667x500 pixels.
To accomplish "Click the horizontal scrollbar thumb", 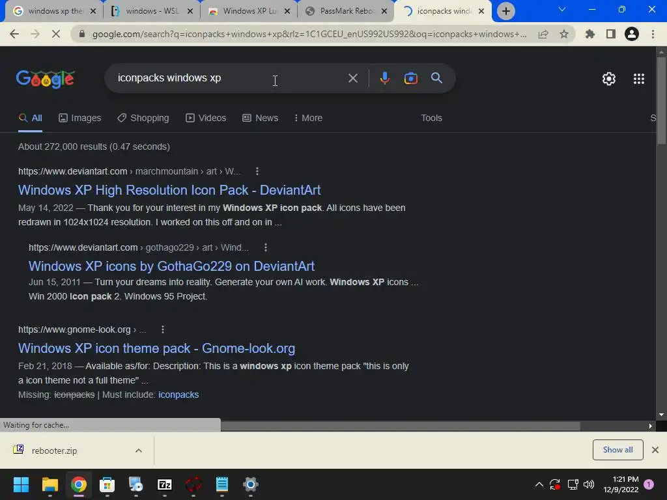I will (401, 426).
